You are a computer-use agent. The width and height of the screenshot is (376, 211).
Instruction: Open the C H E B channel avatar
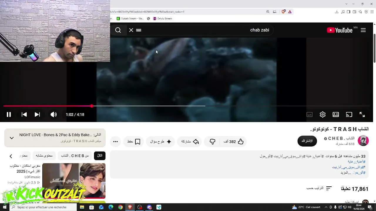click(363, 141)
